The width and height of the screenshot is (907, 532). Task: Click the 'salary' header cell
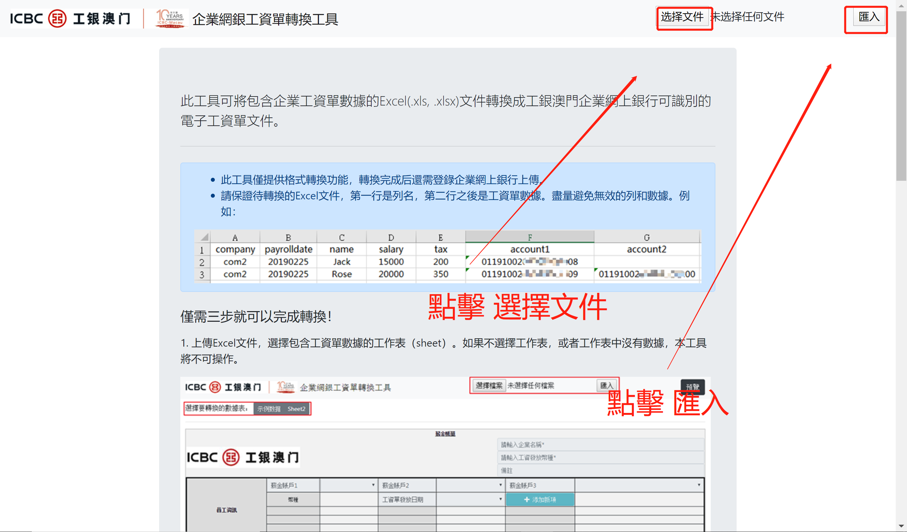coord(391,249)
